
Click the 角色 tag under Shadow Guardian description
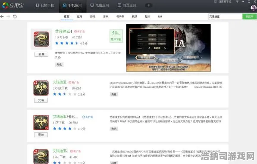[x=114, y=94]
